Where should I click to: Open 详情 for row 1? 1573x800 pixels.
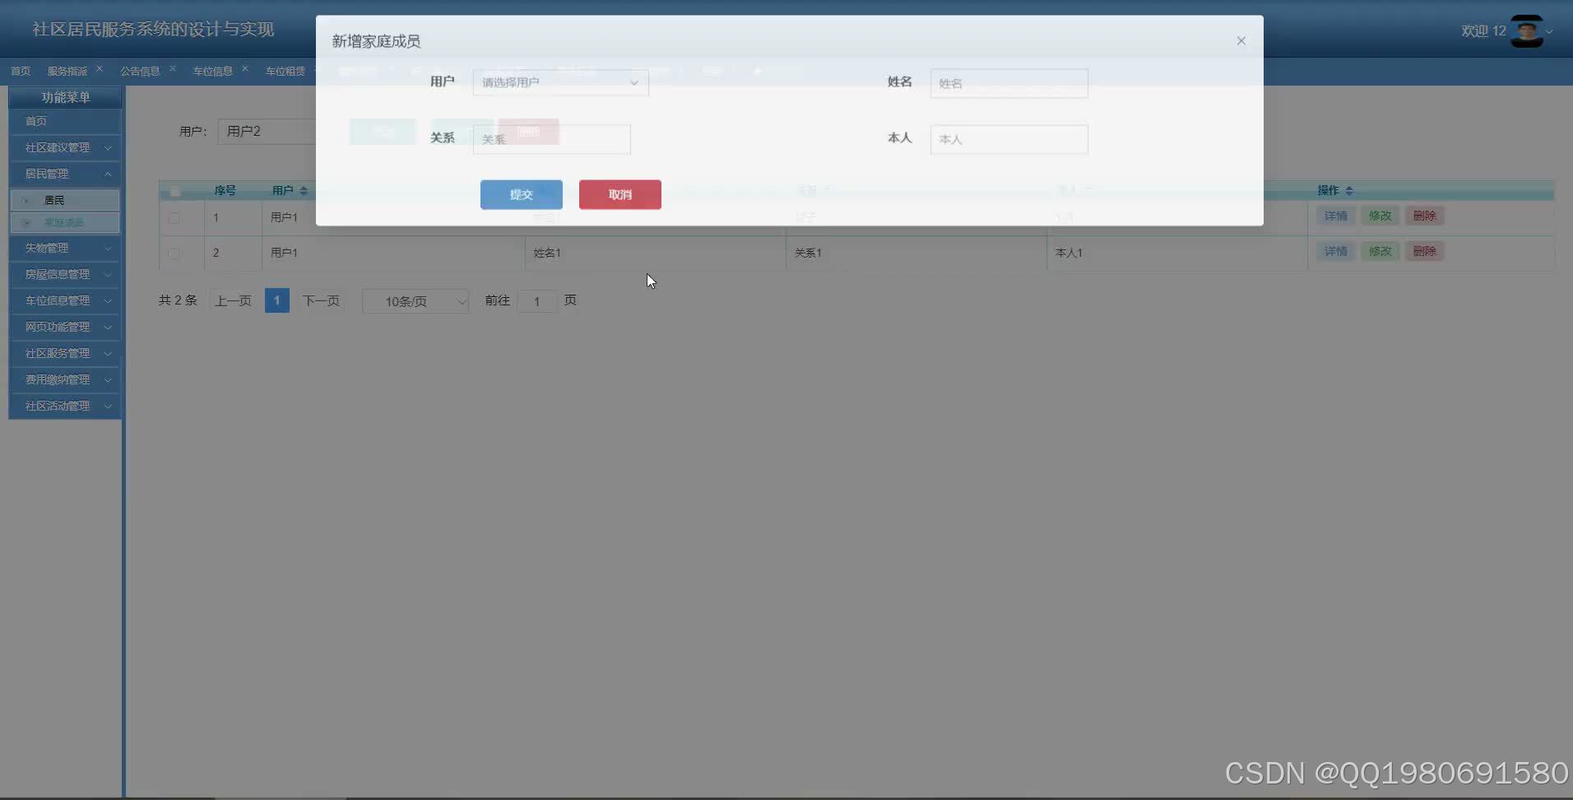pos(1336,216)
